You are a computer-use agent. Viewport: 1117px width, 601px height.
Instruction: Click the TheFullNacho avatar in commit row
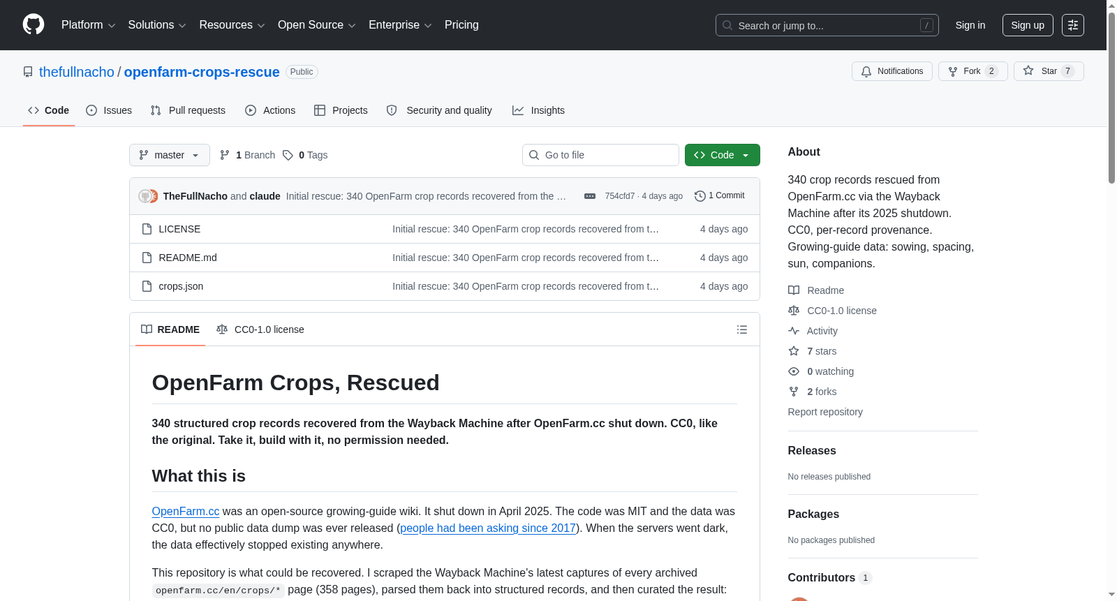(x=146, y=196)
